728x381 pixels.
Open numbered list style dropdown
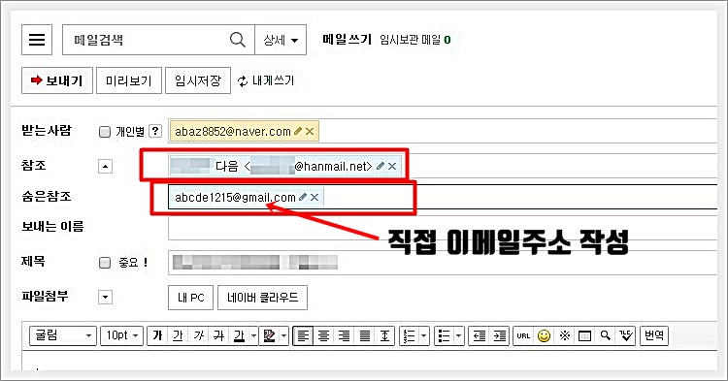tap(424, 335)
